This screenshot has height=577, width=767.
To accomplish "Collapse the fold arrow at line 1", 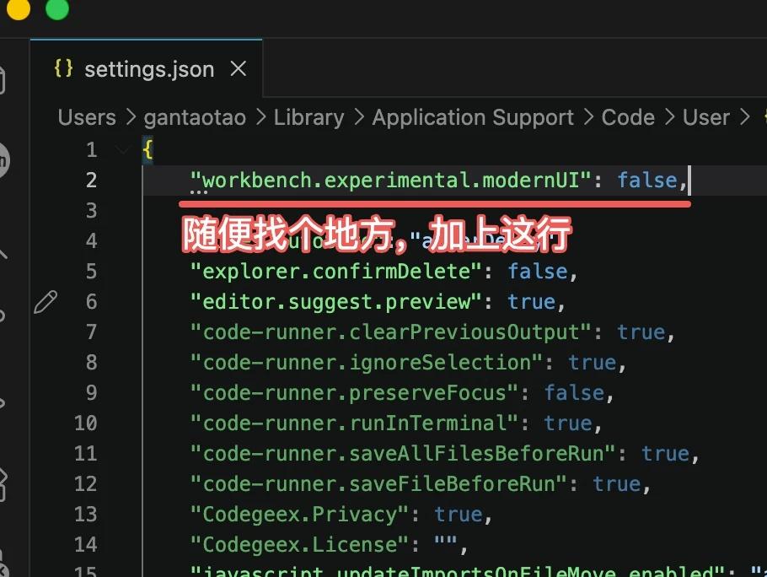I will tap(123, 150).
